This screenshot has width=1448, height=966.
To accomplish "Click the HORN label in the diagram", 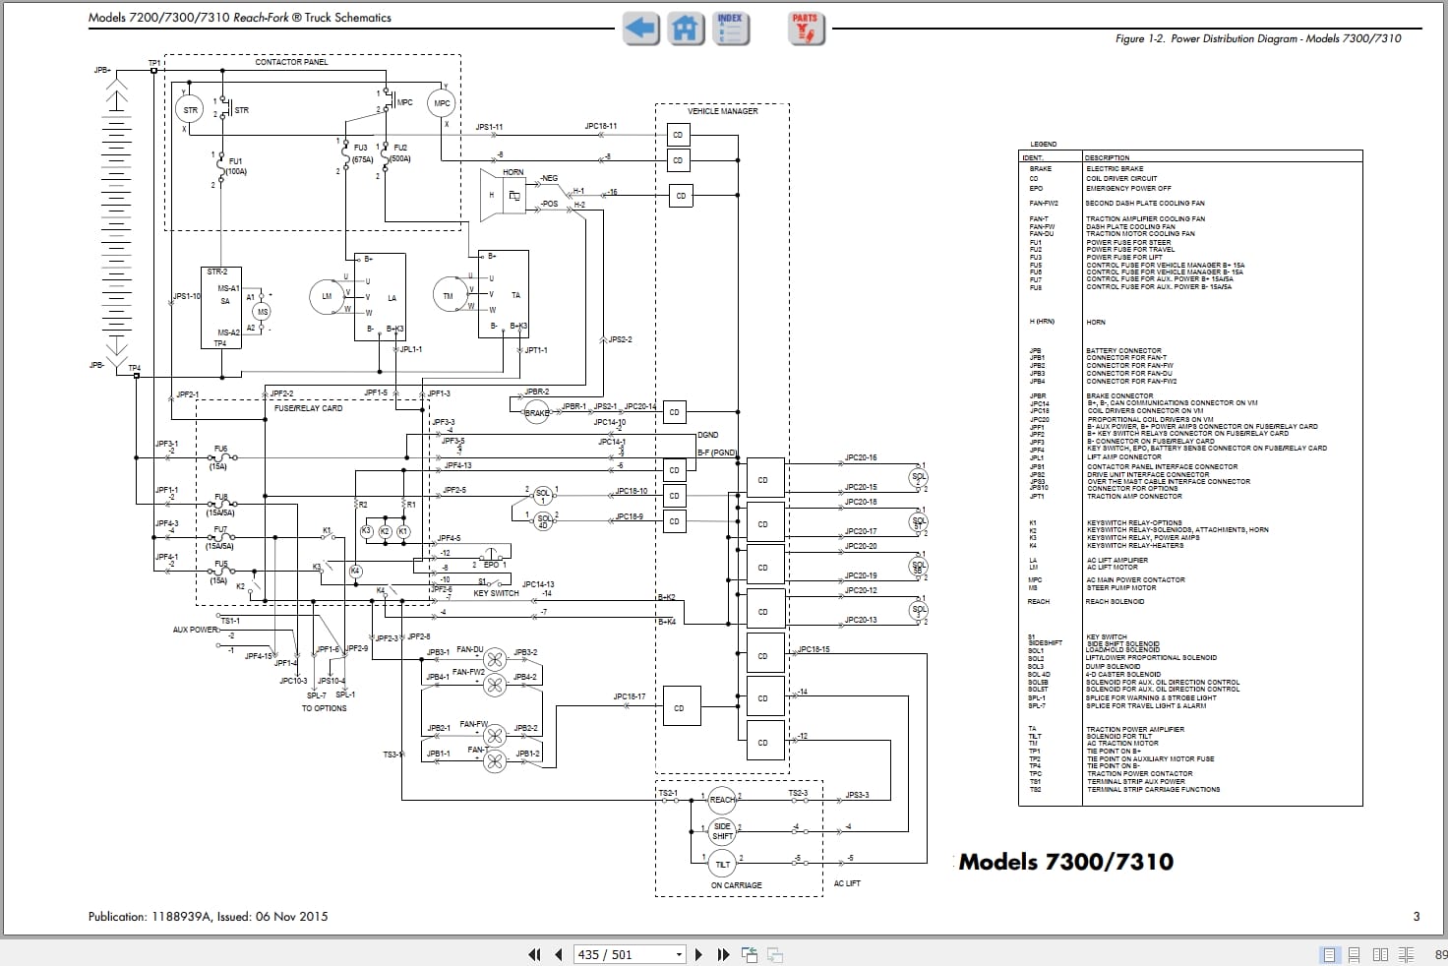I will pyautogui.click(x=513, y=172).
